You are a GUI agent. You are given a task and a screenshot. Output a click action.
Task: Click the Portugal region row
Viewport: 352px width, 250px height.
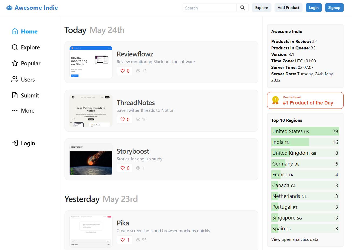tap(305, 207)
